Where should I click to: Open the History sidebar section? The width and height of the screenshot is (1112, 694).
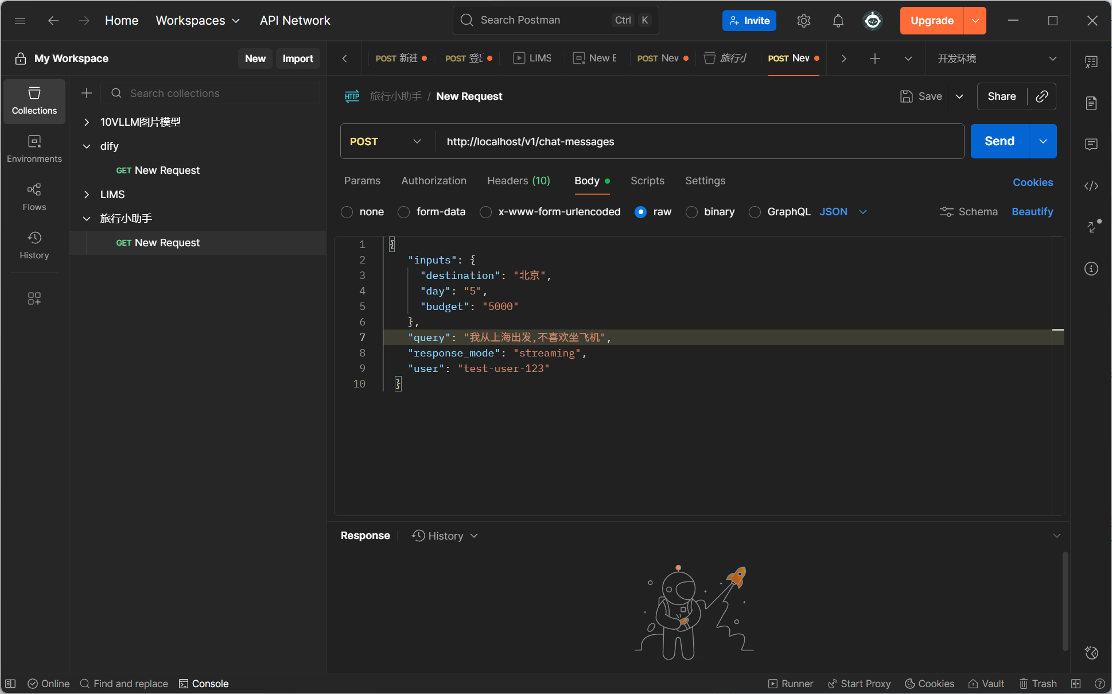click(x=34, y=245)
